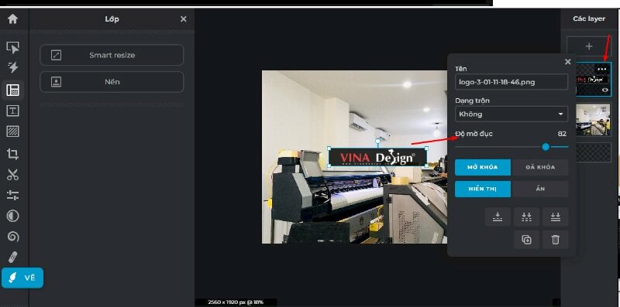
Task: Toggle eye visibility on logo layer
Action: pyautogui.click(x=605, y=90)
